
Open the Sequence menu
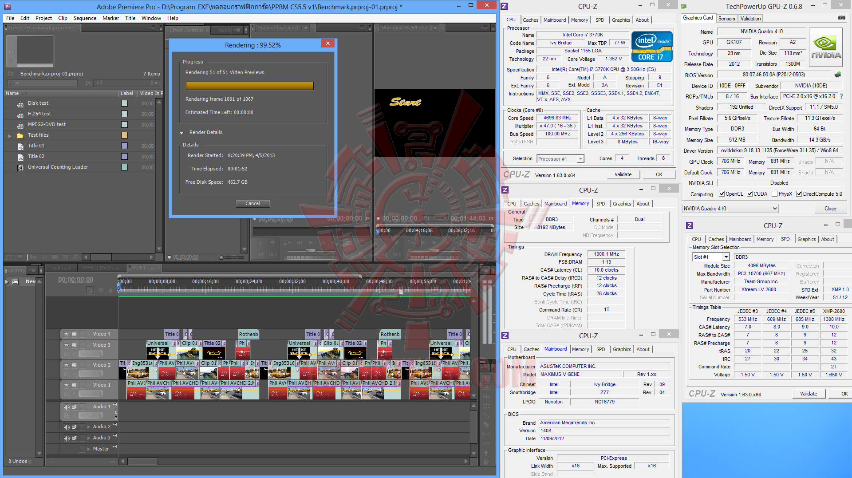click(x=85, y=18)
